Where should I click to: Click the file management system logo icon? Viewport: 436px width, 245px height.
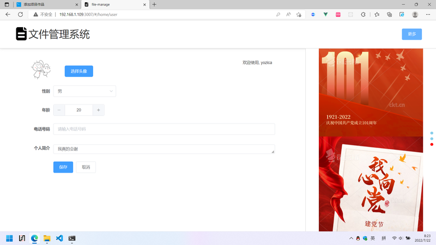click(x=21, y=34)
